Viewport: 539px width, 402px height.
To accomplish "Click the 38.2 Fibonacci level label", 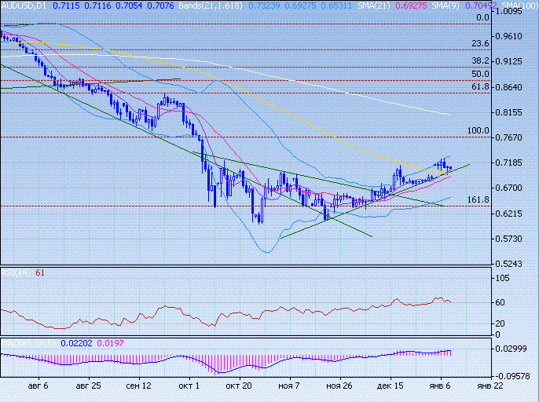I will click(x=481, y=60).
